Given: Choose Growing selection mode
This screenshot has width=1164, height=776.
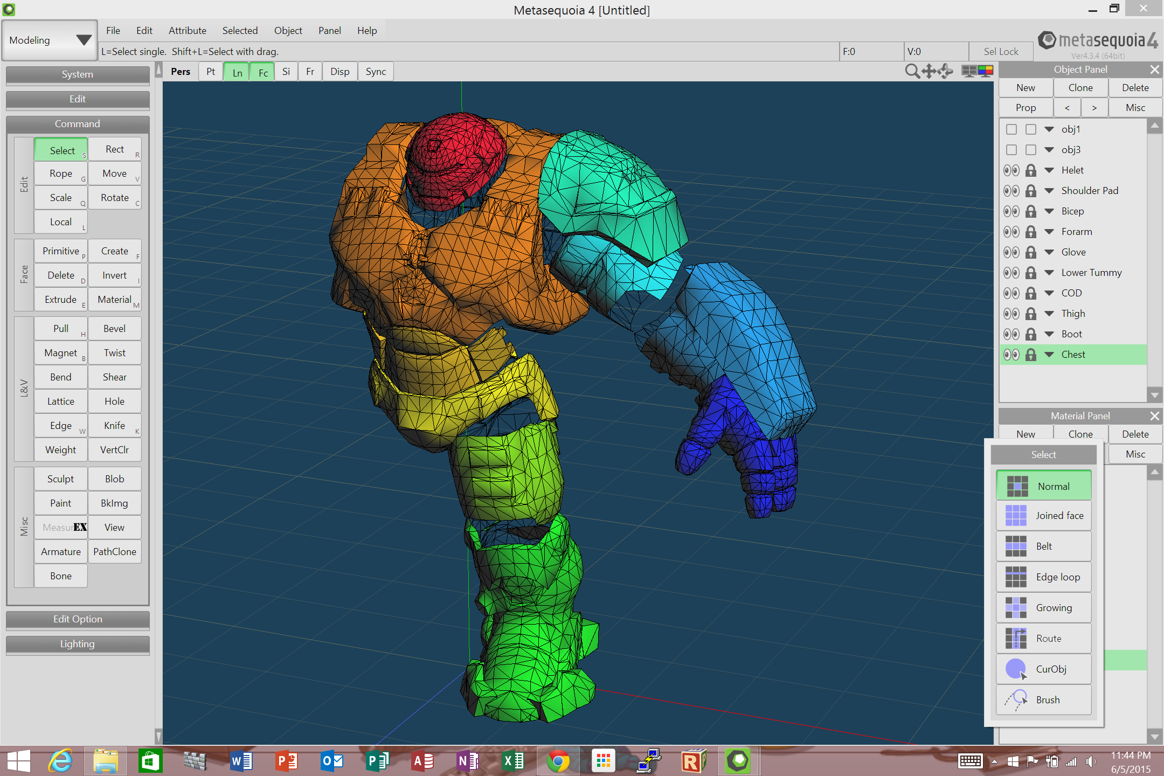Looking at the screenshot, I should pyautogui.click(x=1044, y=608).
